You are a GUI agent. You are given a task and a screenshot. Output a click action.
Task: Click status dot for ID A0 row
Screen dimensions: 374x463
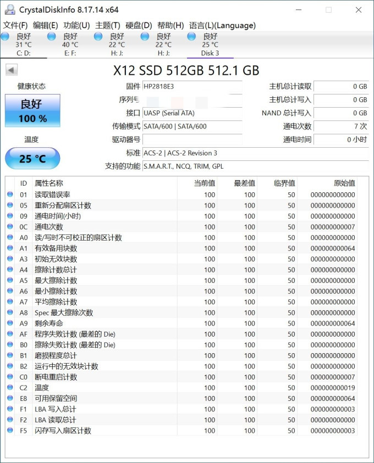click(x=10, y=237)
